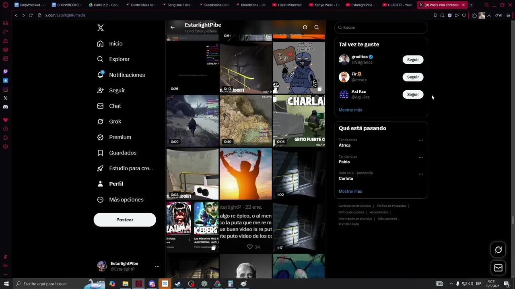The width and height of the screenshot is (515, 289).
Task: Open the Explorar page
Action: (113, 59)
